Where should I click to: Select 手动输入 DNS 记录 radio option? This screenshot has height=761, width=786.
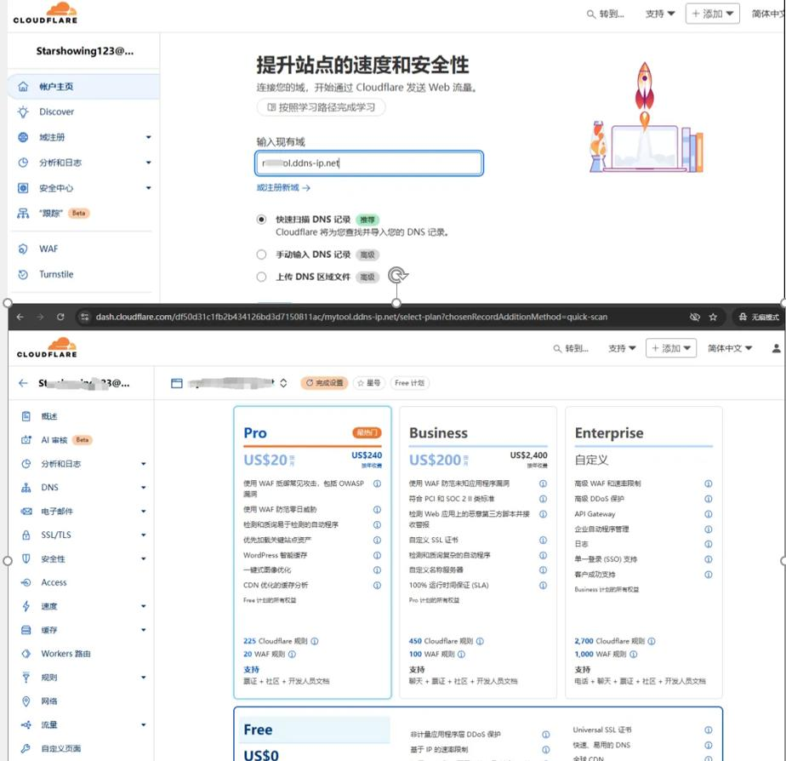click(261, 255)
